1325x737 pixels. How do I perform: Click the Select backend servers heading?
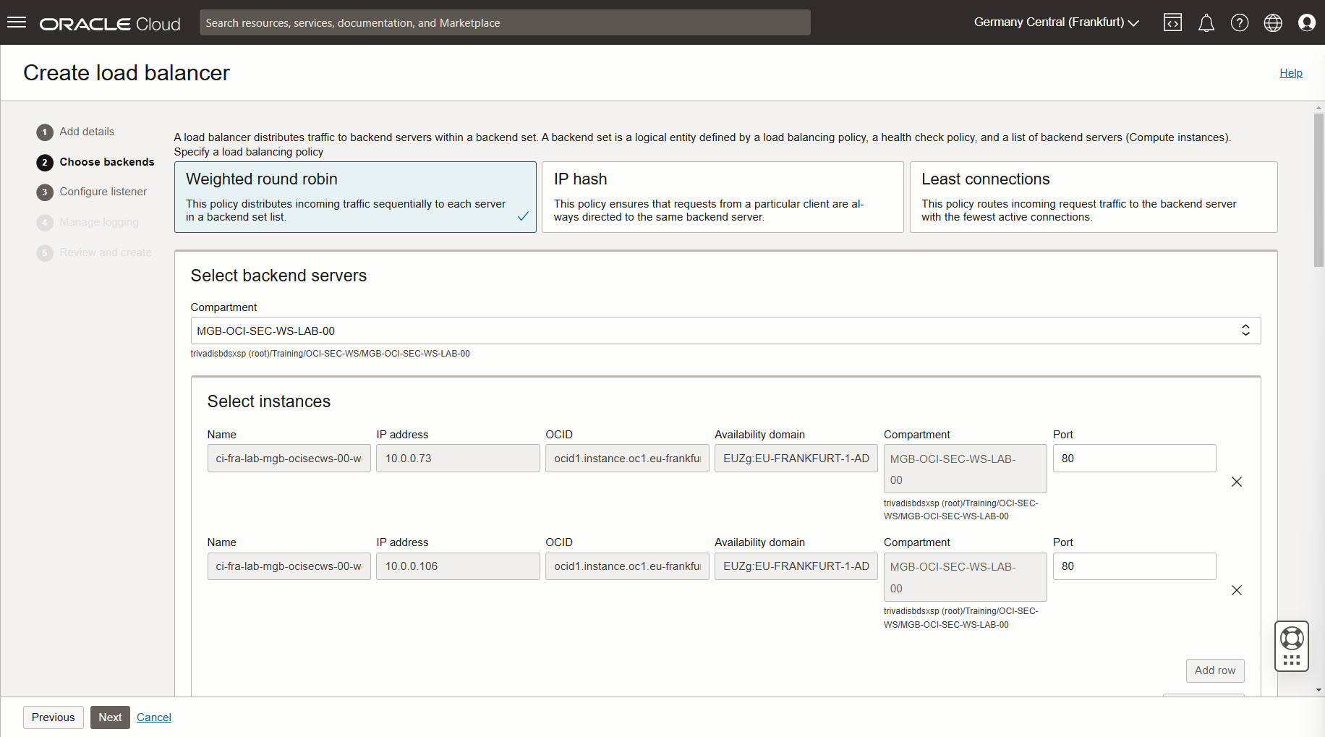(278, 276)
